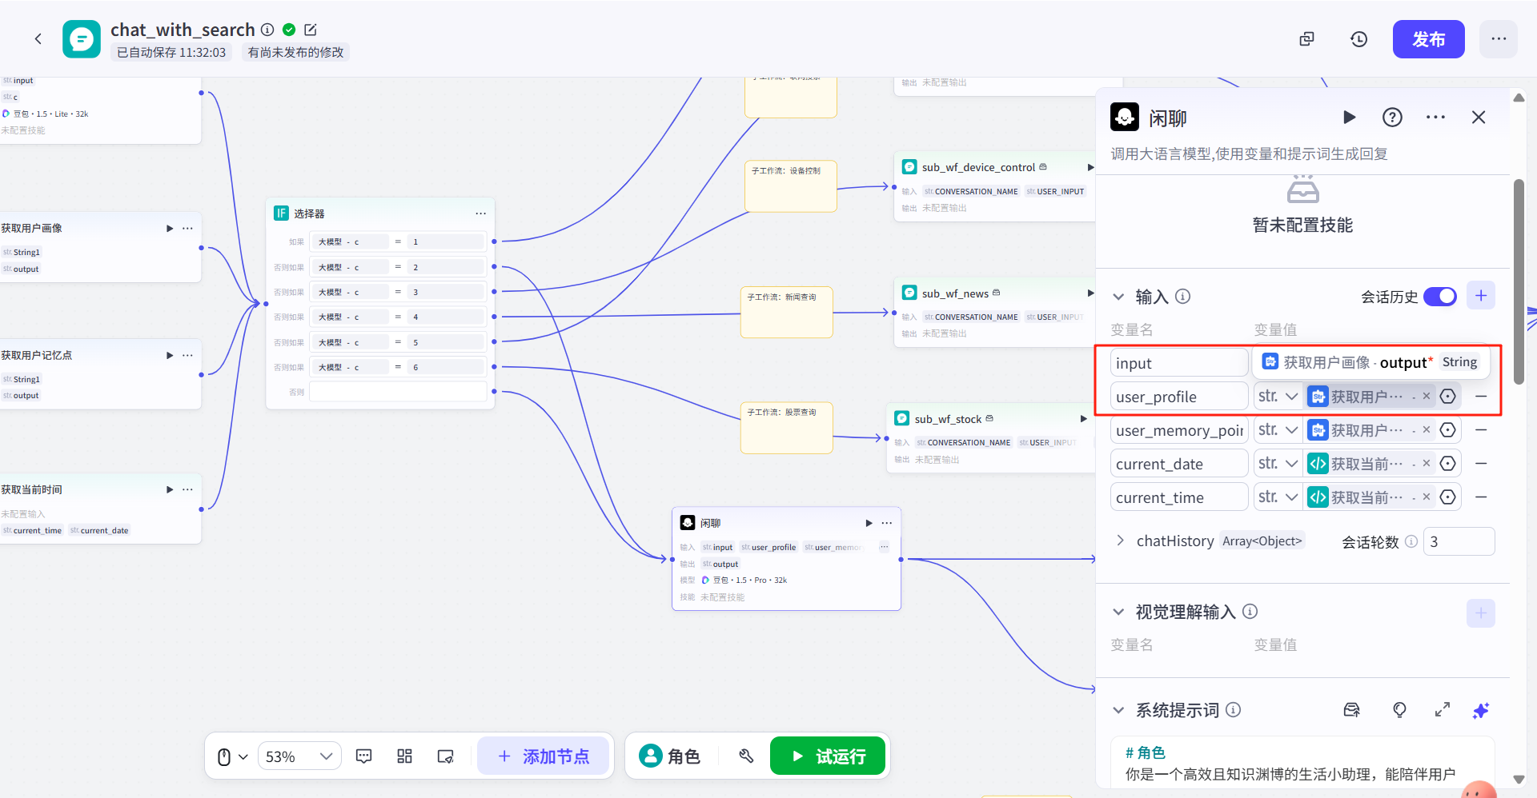Remove the user_profile input row with minus
Viewport: 1537px width, 798px height.
point(1481,397)
